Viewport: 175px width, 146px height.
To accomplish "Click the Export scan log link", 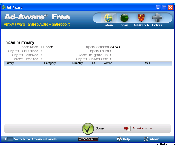I will click(143, 128).
